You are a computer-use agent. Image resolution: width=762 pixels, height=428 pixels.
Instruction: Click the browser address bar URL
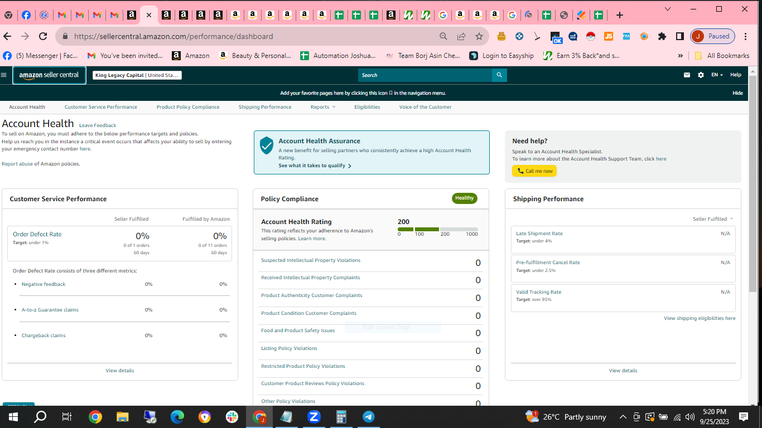173,36
